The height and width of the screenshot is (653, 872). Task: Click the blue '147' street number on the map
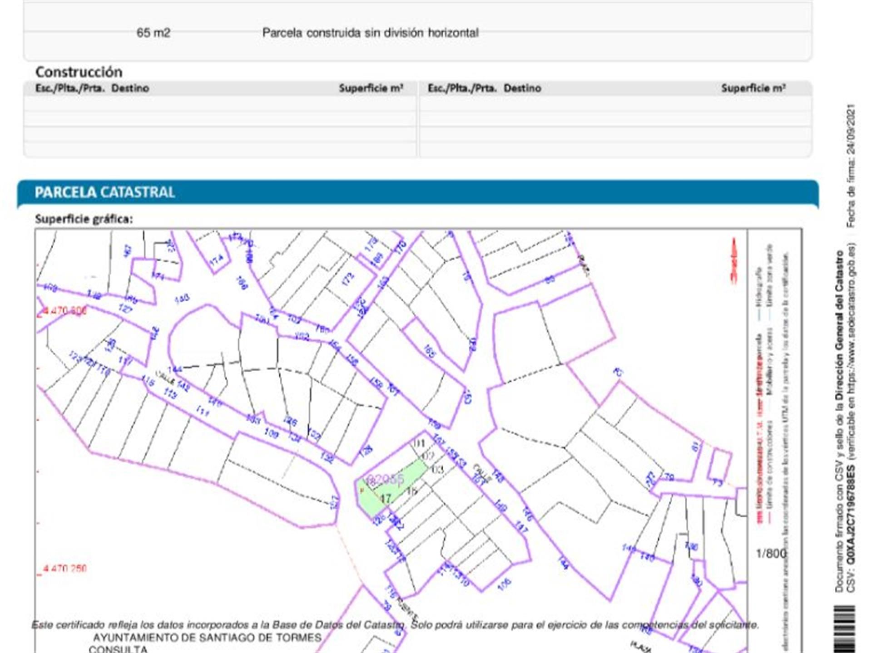pos(521,527)
